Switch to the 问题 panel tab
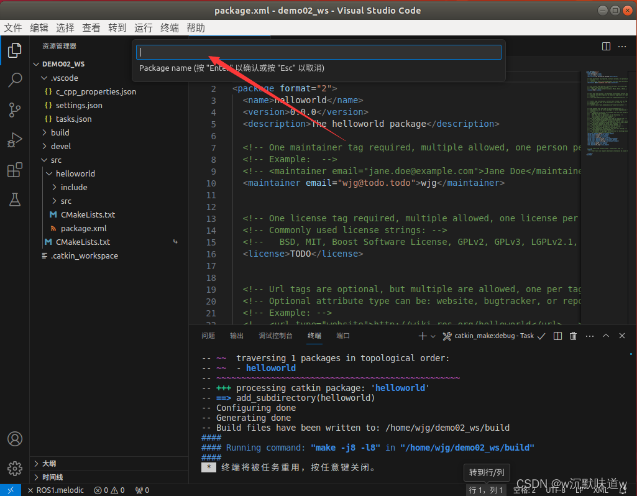 click(208, 336)
